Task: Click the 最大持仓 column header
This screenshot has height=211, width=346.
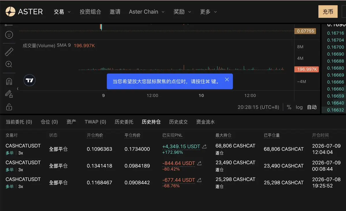Action: 223,135
